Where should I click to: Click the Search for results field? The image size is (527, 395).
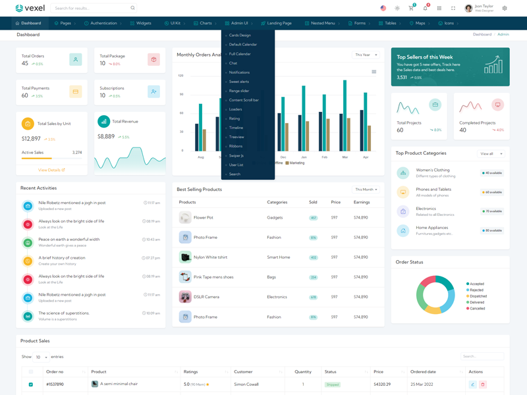(x=91, y=9)
